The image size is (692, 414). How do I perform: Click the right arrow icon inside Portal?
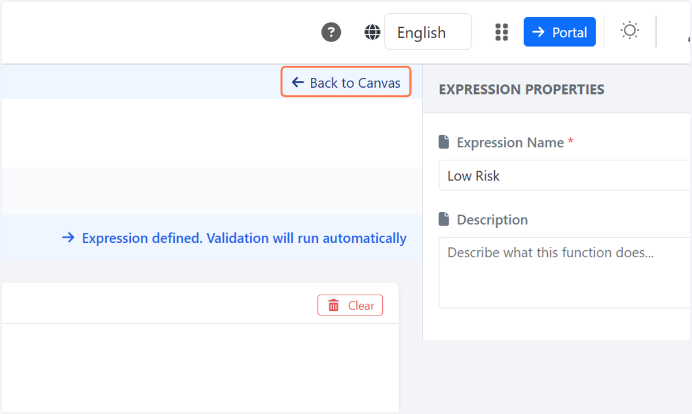[x=538, y=32]
